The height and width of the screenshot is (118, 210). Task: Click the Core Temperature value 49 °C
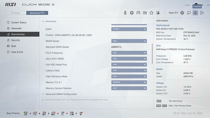186,62
